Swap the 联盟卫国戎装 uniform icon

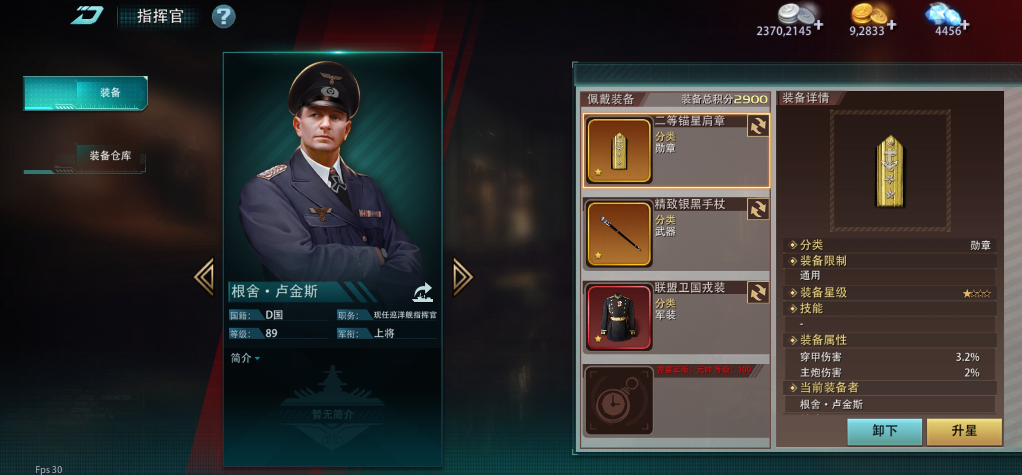pos(758,293)
